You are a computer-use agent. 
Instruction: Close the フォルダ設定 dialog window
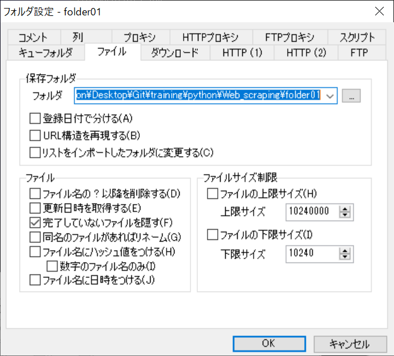379,11
